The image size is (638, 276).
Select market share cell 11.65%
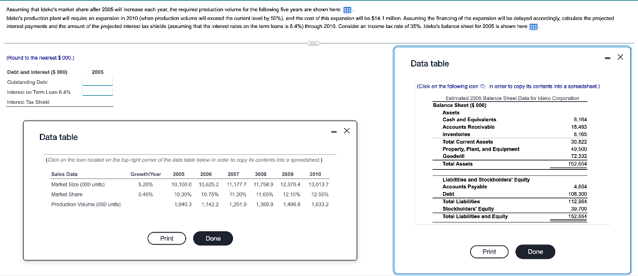point(265,195)
